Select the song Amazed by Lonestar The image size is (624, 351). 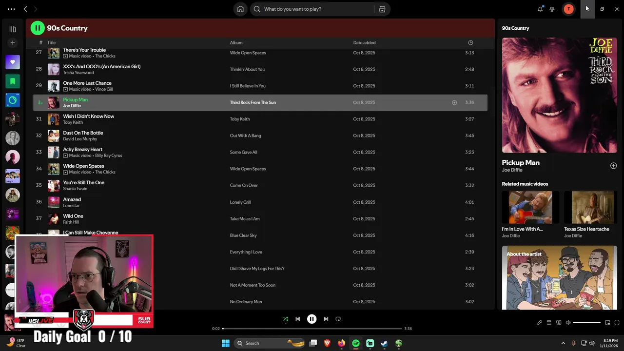72,199
